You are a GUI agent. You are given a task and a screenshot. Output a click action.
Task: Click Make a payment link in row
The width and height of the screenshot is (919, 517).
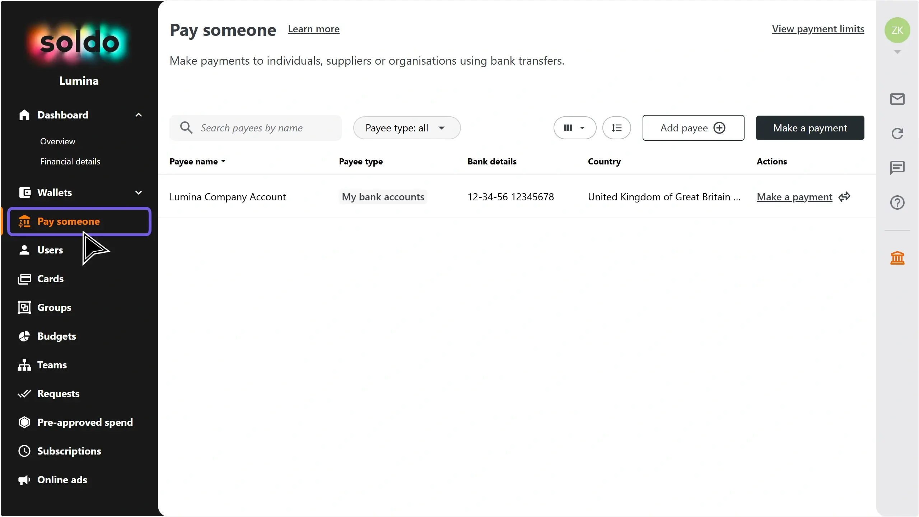point(794,197)
